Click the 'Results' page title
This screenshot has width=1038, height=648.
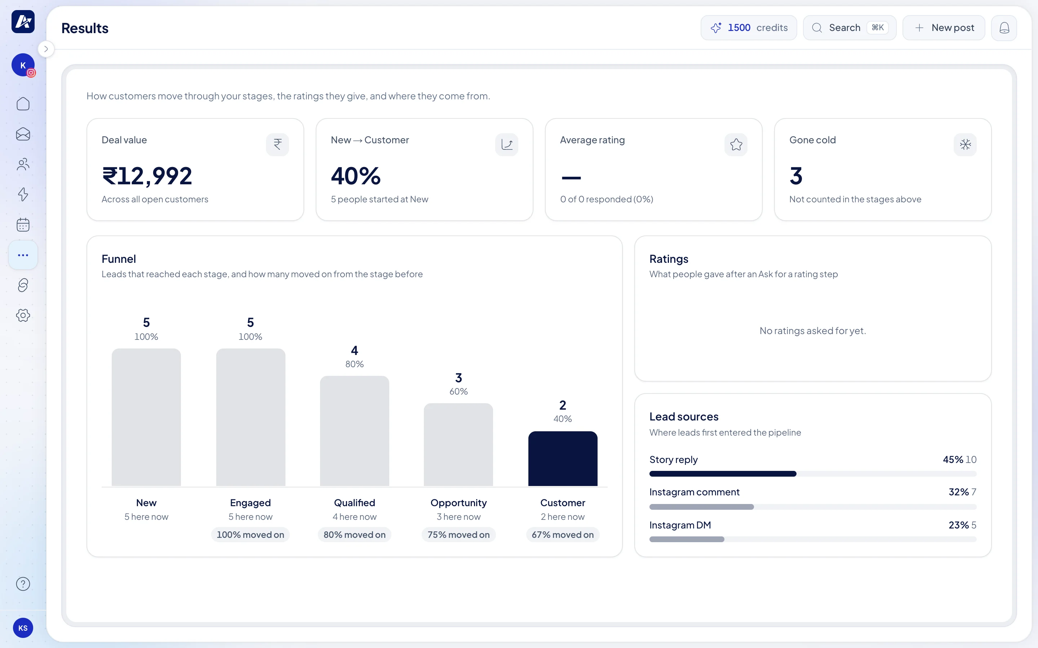click(x=85, y=28)
